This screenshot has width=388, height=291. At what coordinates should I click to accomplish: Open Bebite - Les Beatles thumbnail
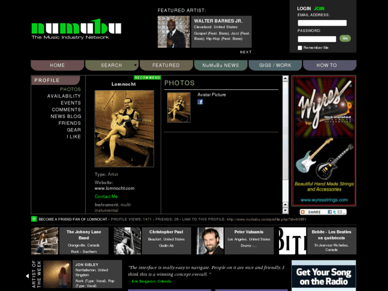pos(292,241)
